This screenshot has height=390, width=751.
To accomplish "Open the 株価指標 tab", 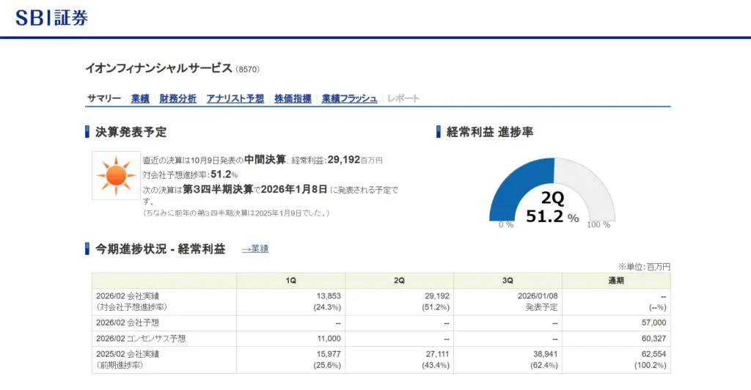I will (293, 98).
